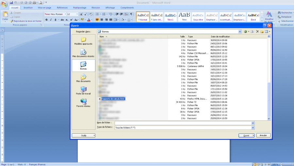Screen dimensions: 294x166
Task: Click zoom out minus on zoom slider
Action: point(281,164)
